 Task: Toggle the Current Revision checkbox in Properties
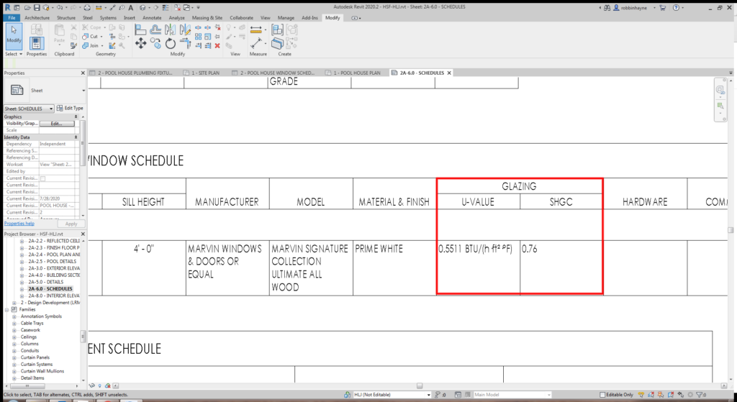click(42, 178)
